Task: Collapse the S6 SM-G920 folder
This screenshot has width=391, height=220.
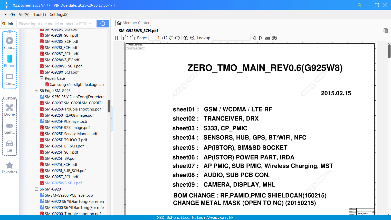Action: pos(36,189)
